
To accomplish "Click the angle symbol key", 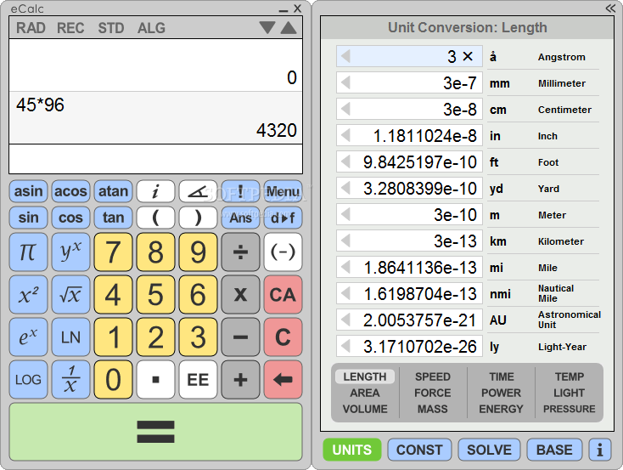I will tap(198, 192).
